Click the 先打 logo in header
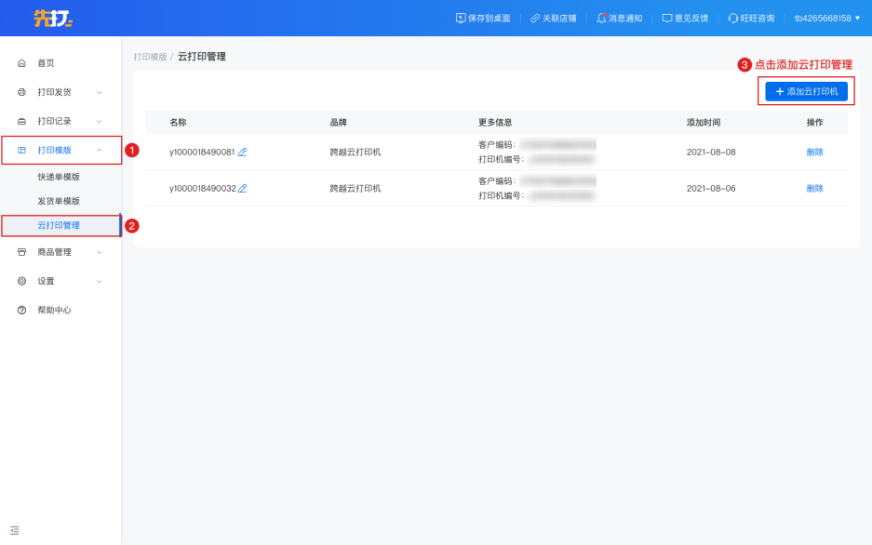The width and height of the screenshot is (872, 545). (x=53, y=18)
